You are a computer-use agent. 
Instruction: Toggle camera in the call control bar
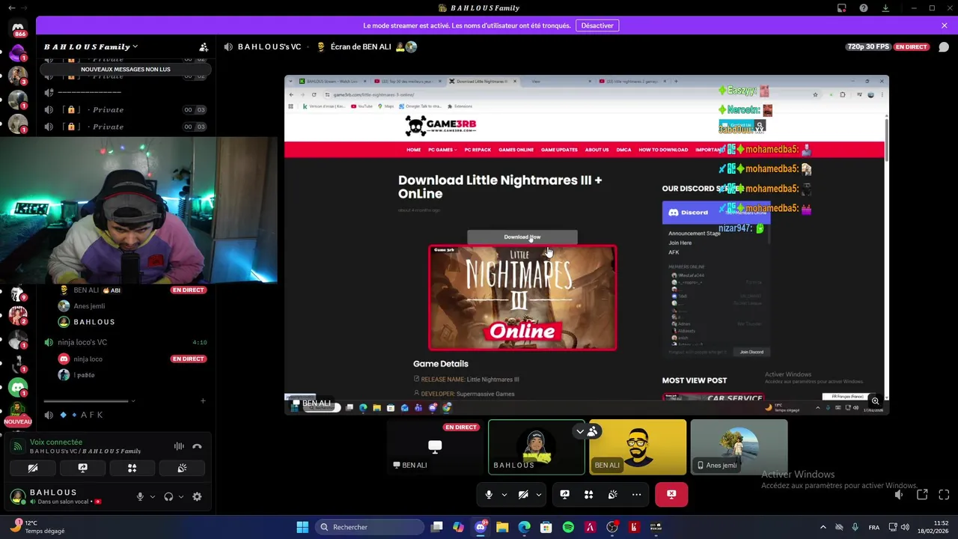tap(523, 494)
